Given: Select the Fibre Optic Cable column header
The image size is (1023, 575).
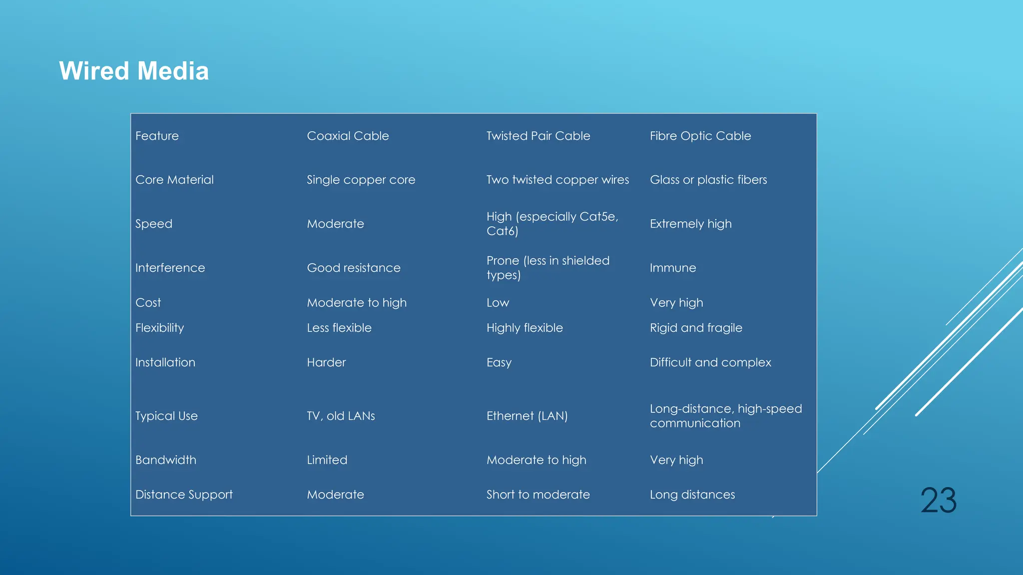Looking at the screenshot, I should (x=700, y=136).
